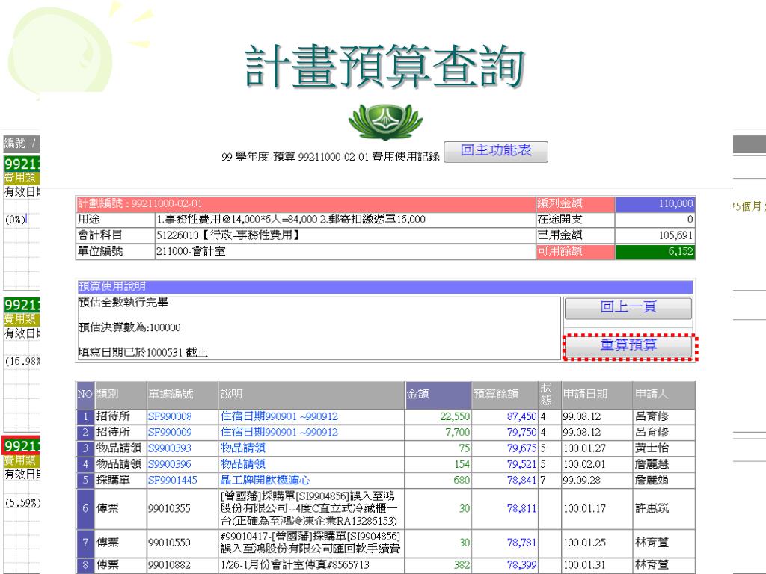Click inside the 預算使用說明 text box

point(319,328)
